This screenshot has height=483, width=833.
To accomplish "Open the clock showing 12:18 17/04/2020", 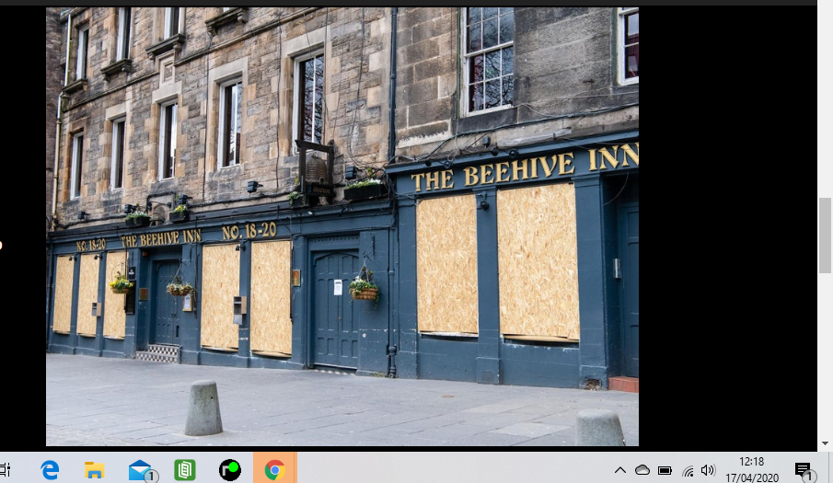I will (x=752, y=470).
